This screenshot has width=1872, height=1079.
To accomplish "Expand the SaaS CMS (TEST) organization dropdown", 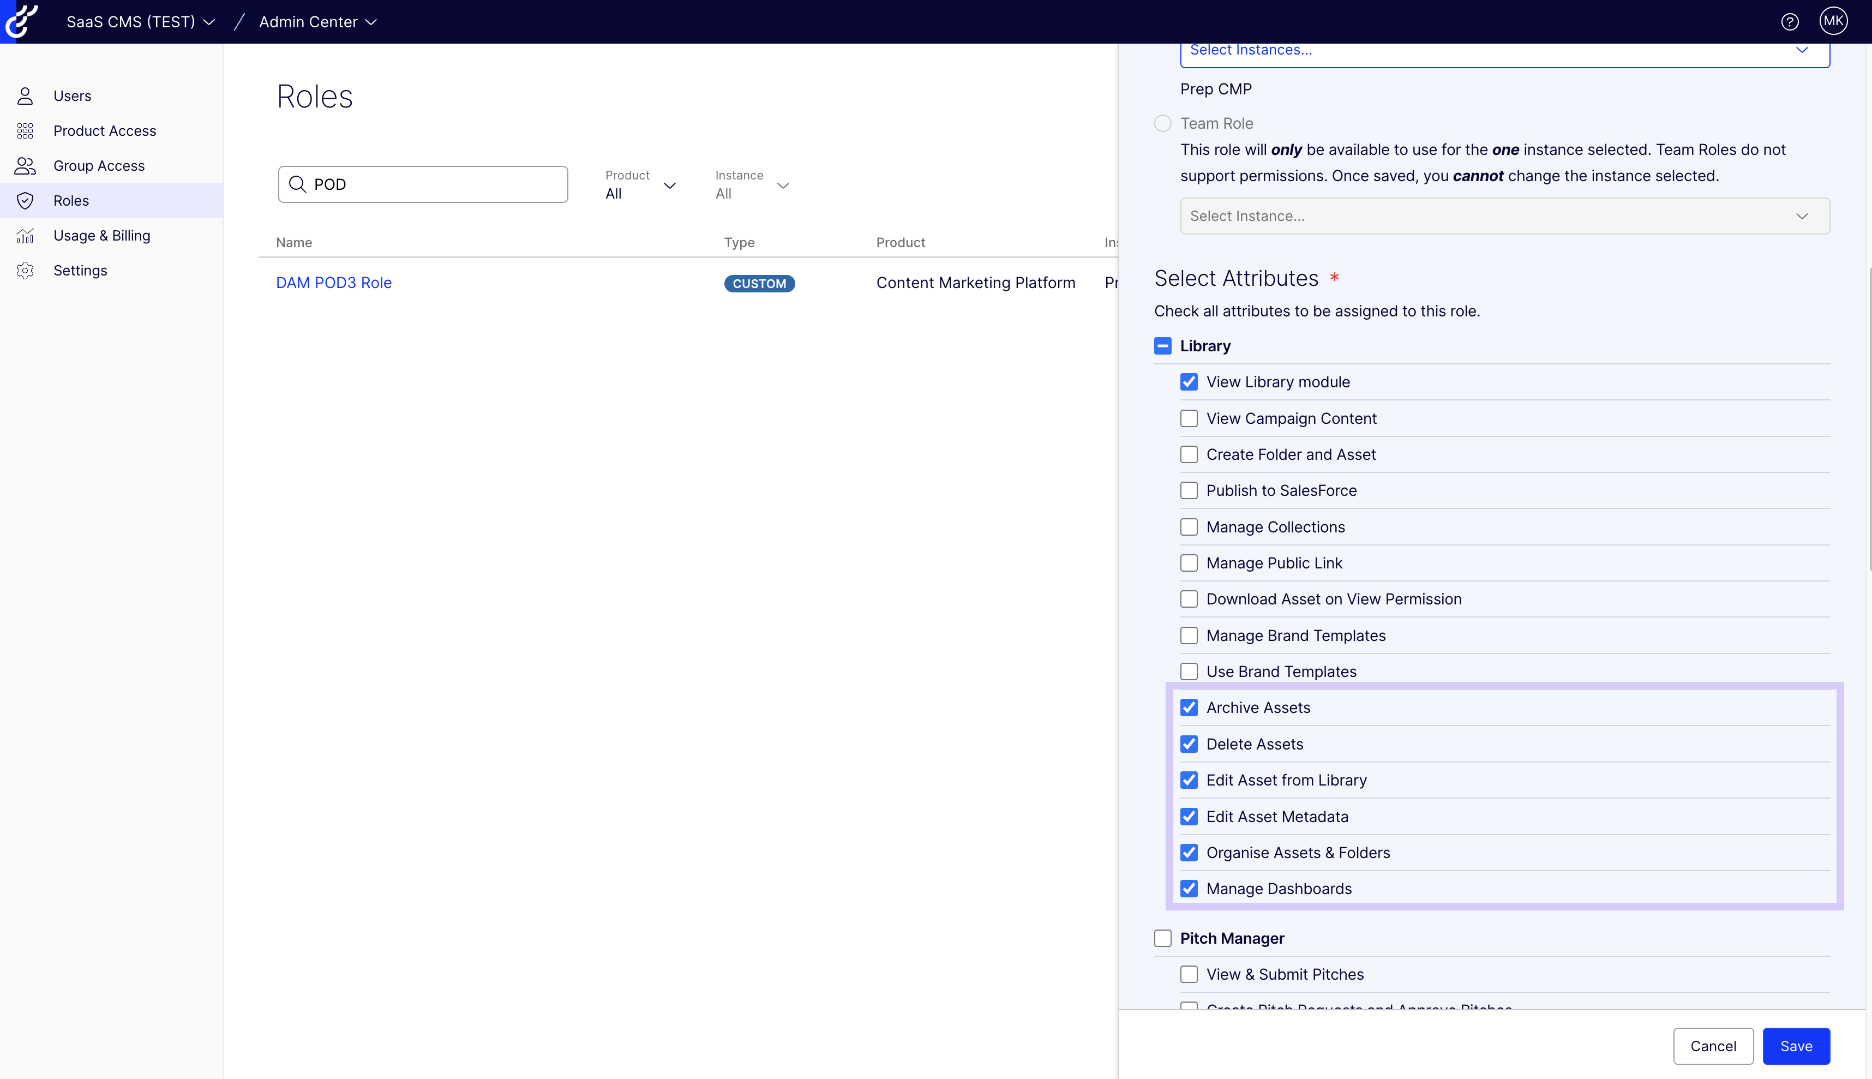I will pos(141,22).
